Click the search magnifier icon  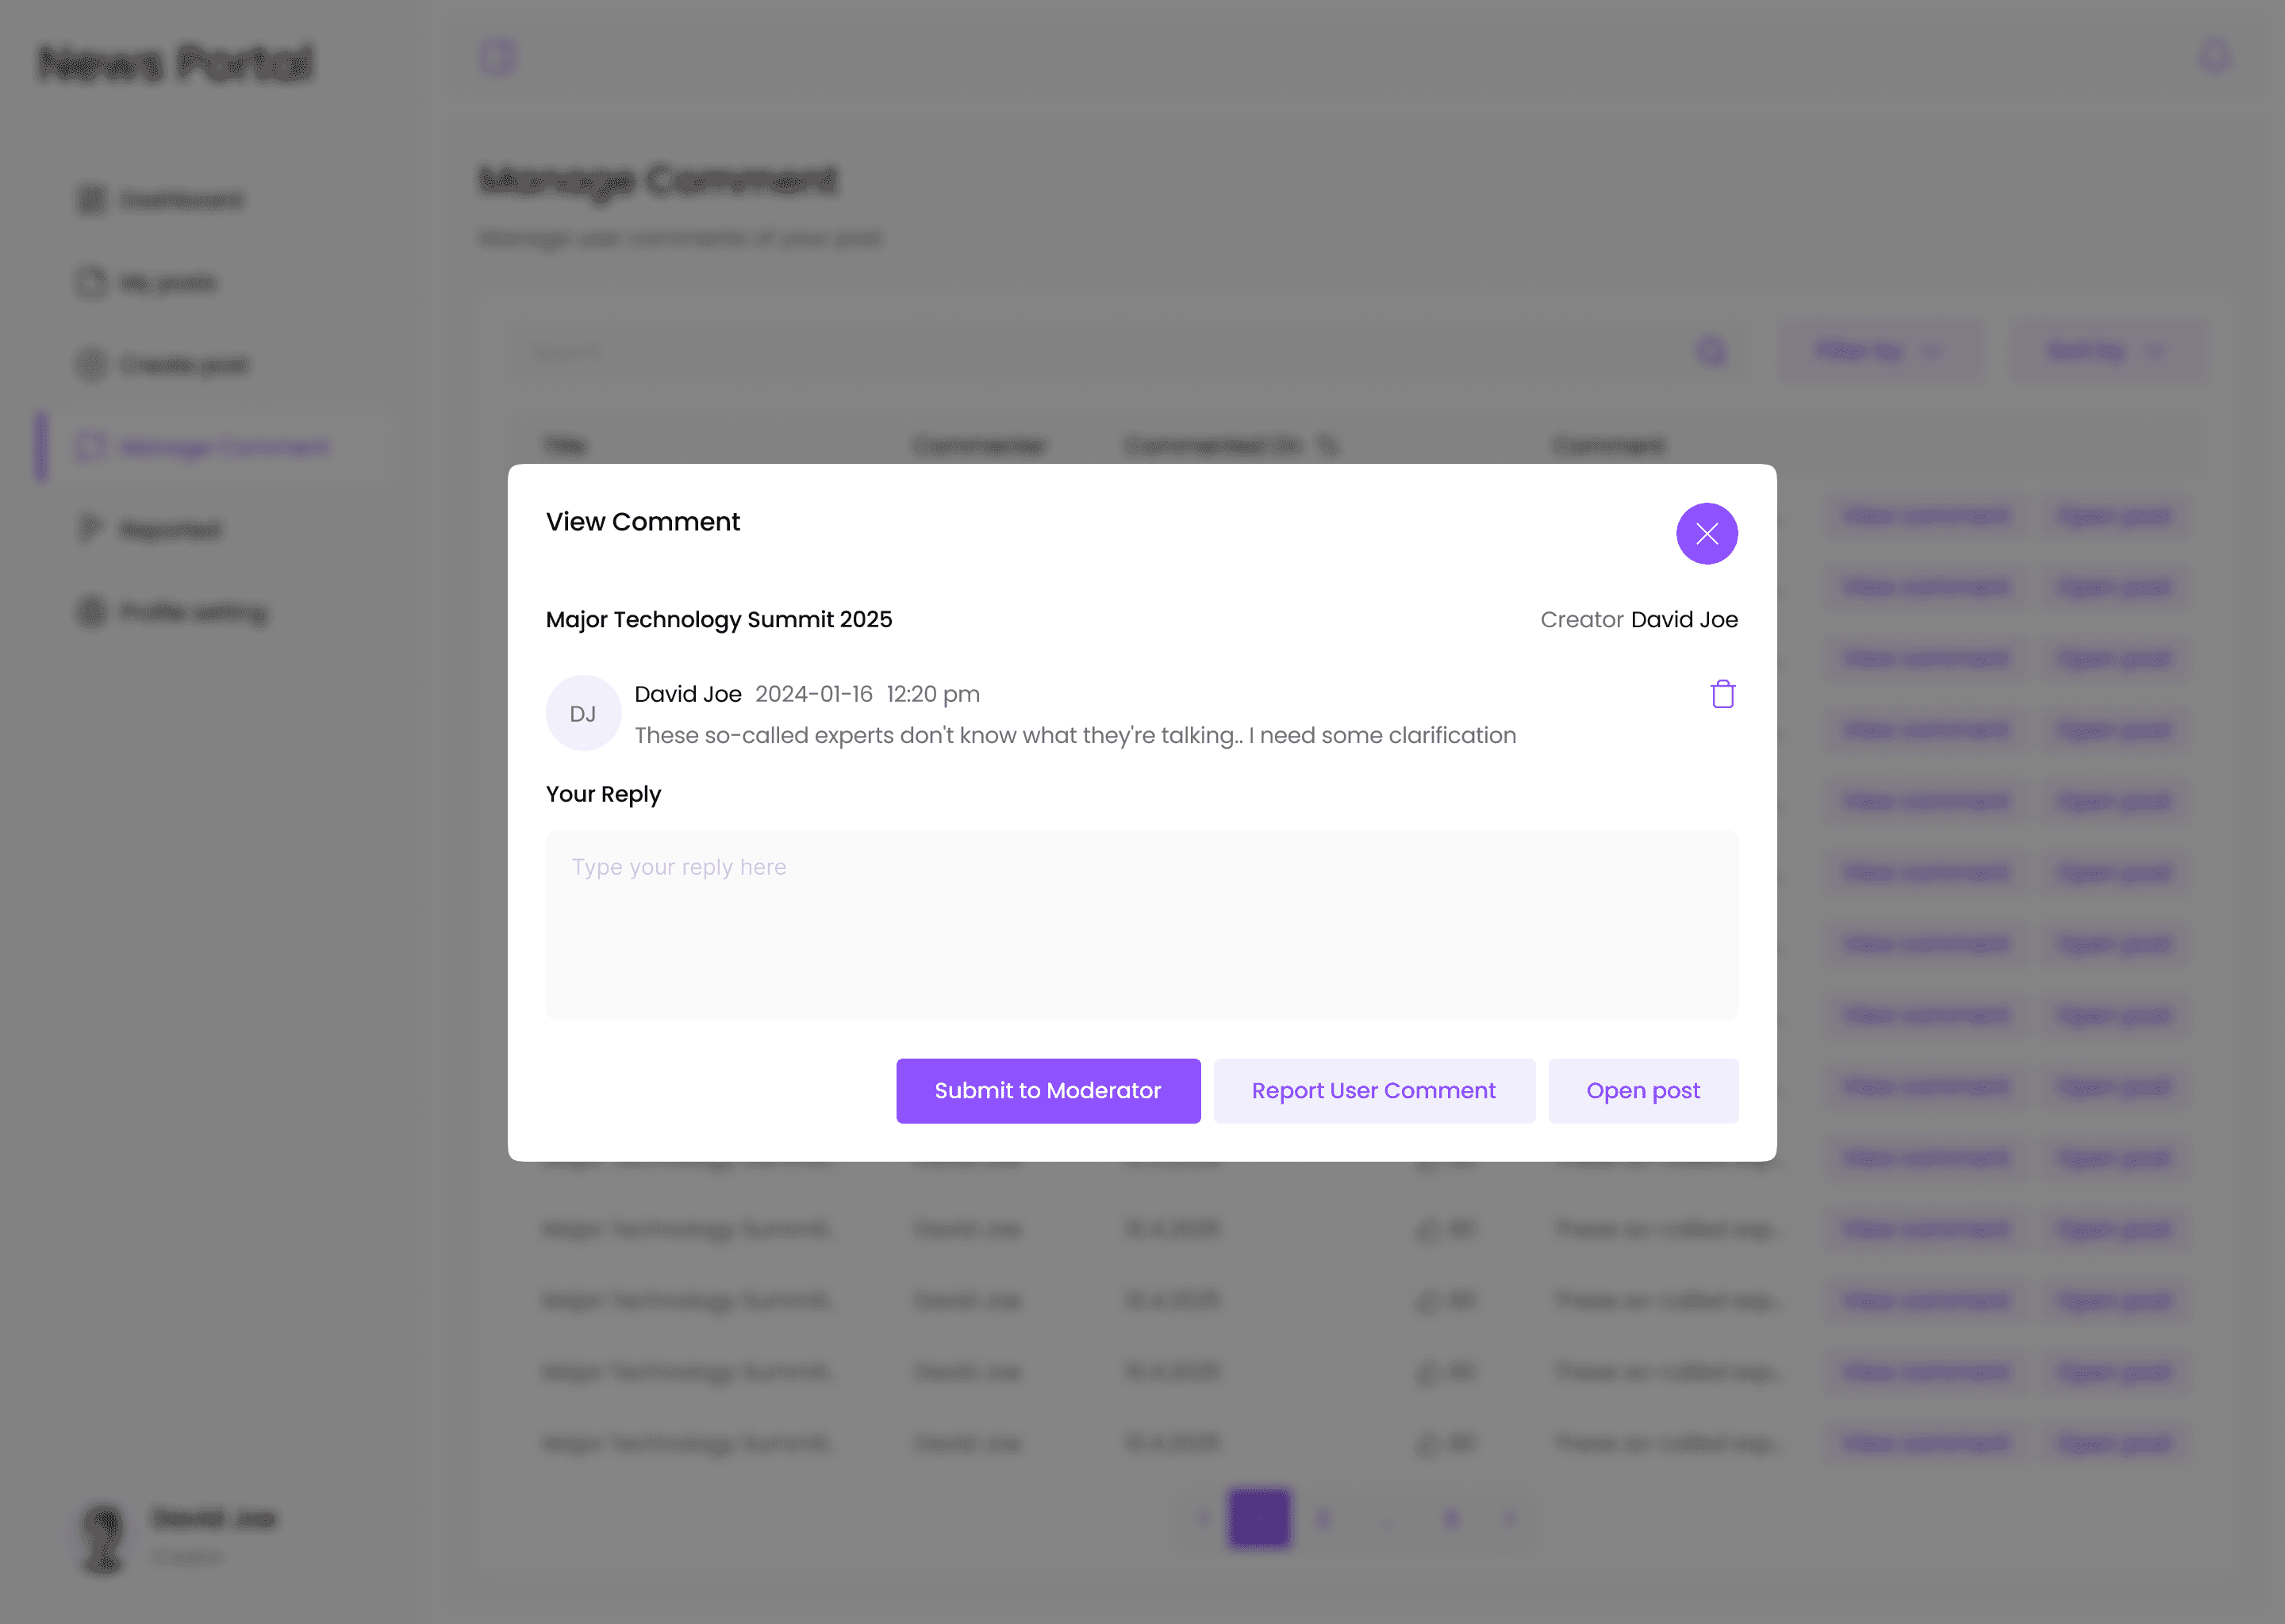(1711, 351)
